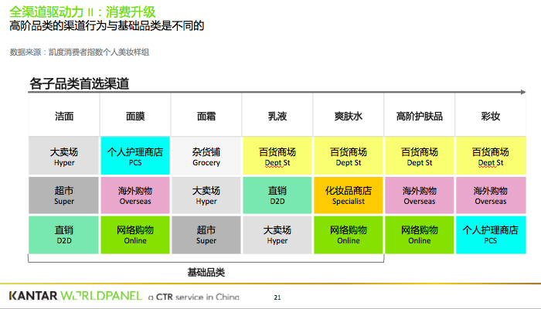This screenshot has height=309, width=541.
Task: Select '海外购物 Overseas' cell under 面膜
Action: click(135, 195)
